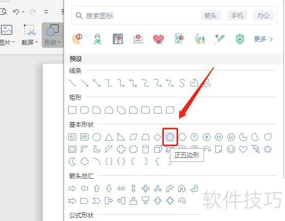Choose the plain rectangle shape
Image resolution: width=285 pixels, height=221 pixels.
tap(72, 110)
